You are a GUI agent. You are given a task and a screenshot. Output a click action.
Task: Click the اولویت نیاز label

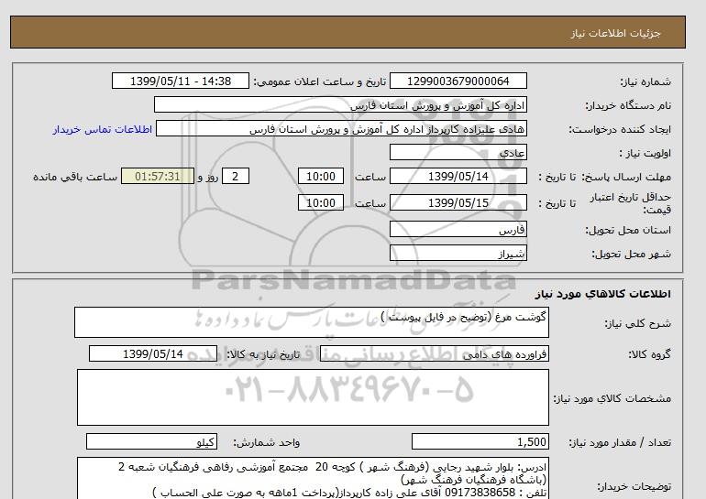click(645, 153)
